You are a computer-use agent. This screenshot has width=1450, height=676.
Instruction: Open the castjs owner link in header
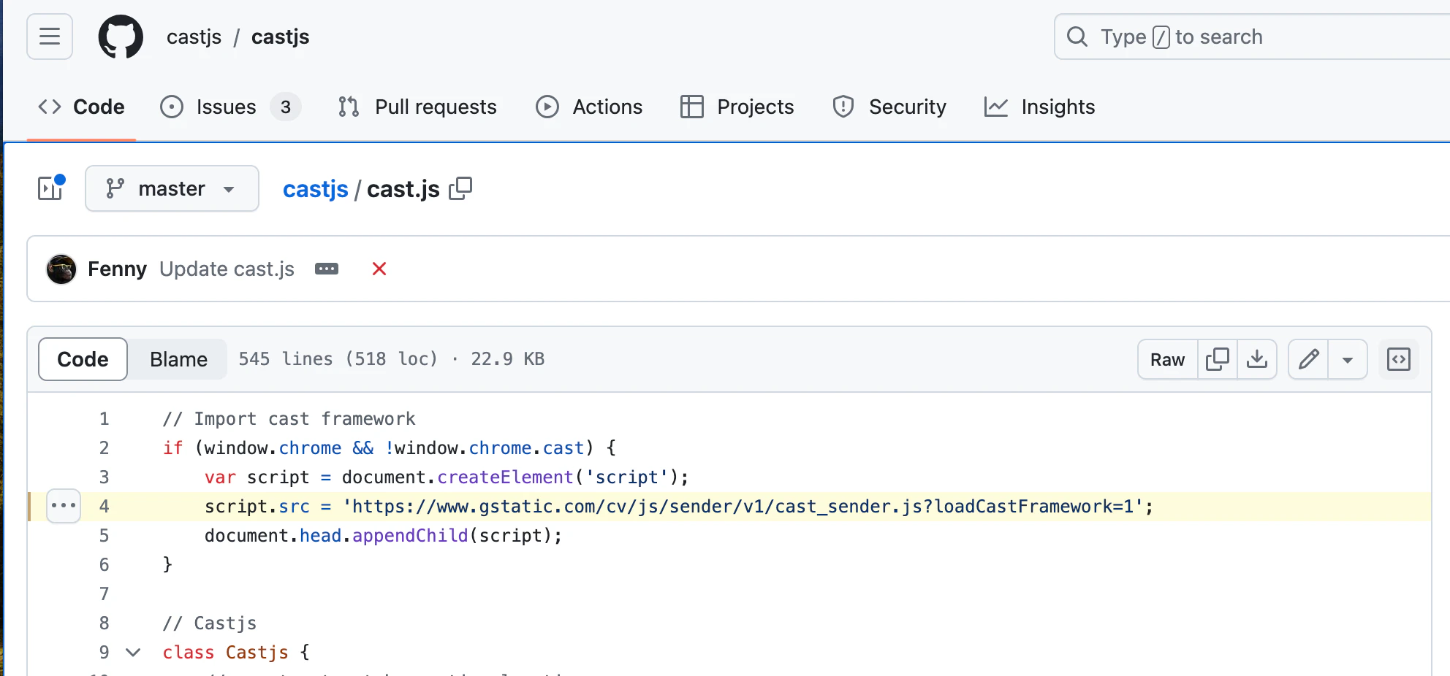pyautogui.click(x=194, y=37)
